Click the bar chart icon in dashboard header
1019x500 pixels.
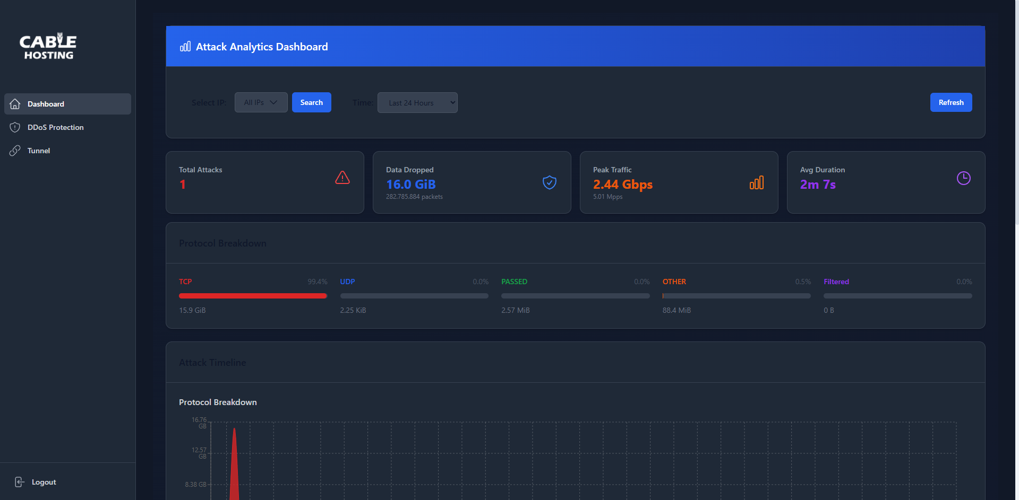[x=185, y=47]
